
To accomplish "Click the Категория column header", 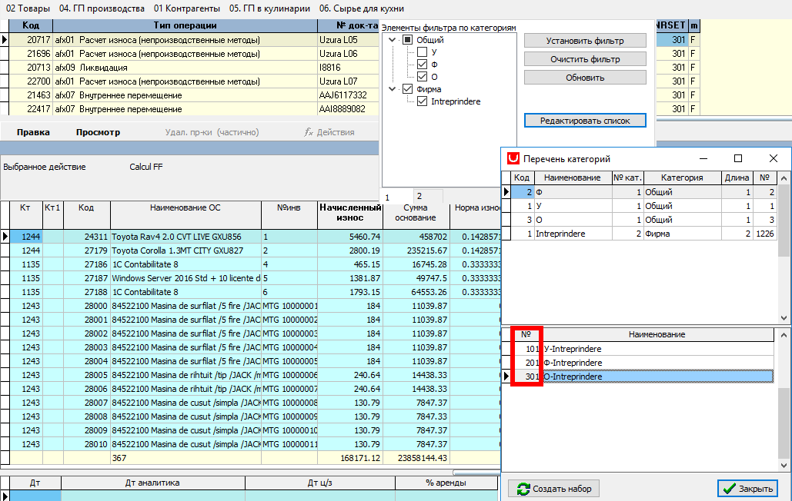I will click(682, 178).
